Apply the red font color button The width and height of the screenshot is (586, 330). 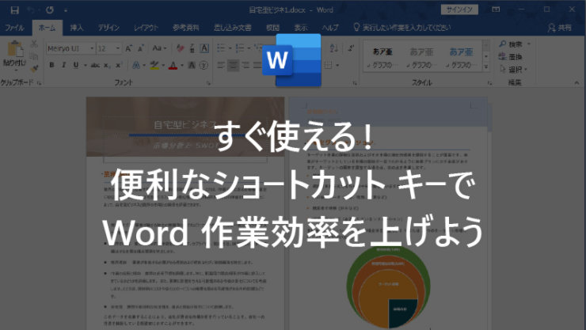pos(173,66)
